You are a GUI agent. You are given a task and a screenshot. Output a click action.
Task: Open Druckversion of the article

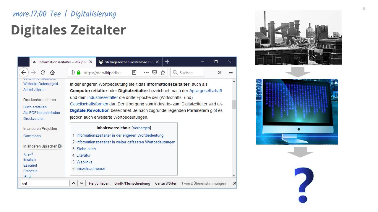[x=34, y=119]
